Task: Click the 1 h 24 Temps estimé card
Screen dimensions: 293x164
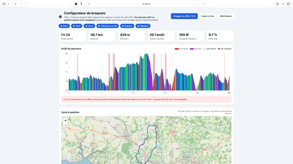Action: point(72,36)
